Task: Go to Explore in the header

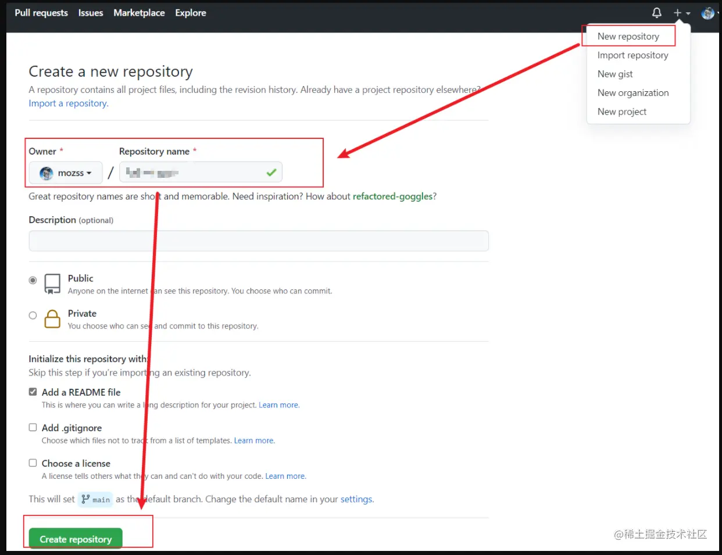Action: (191, 13)
